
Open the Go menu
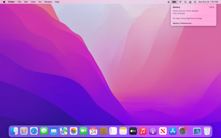(x=40, y=2)
